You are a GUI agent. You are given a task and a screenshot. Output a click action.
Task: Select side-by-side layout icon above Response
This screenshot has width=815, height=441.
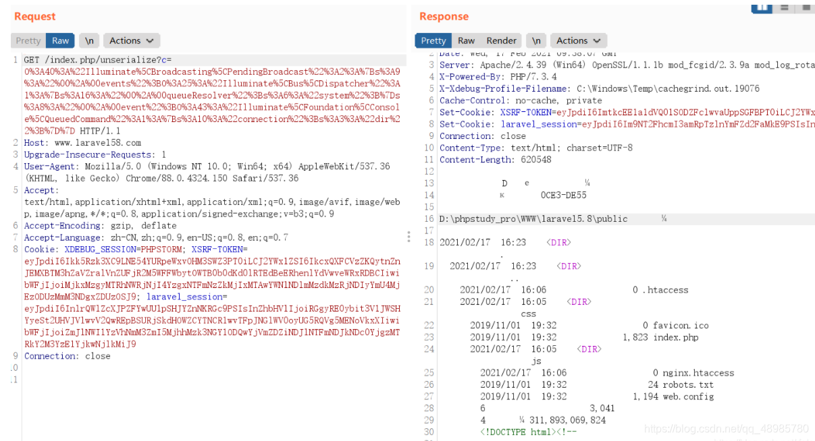762,6
